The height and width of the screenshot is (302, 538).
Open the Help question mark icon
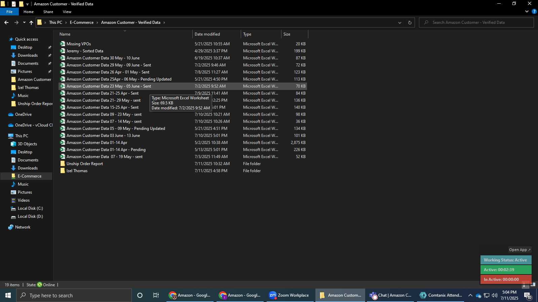534,11
